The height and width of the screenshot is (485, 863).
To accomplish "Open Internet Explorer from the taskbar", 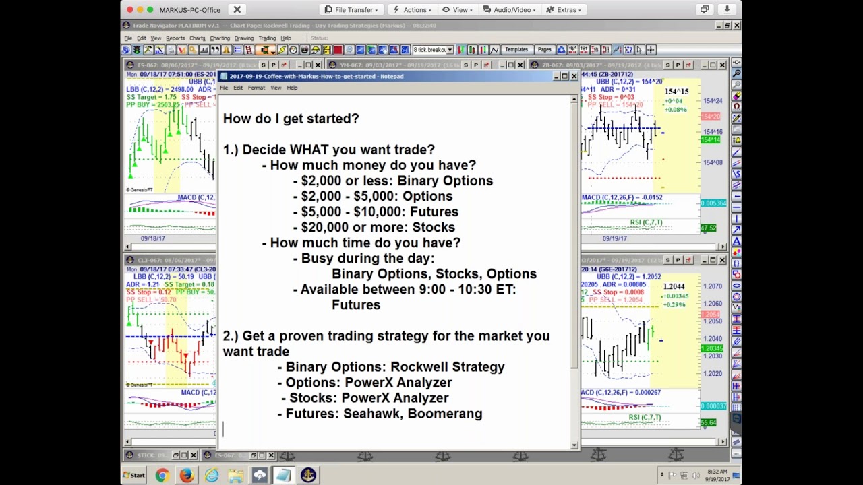I will (212, 476).
